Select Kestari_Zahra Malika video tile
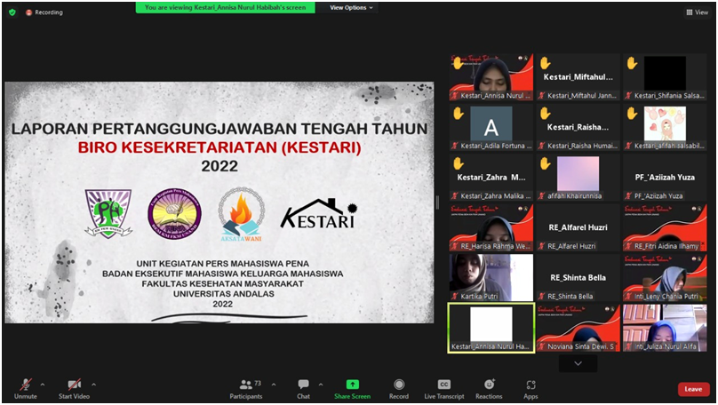Image resolution: width=718 pixels, height=405 pixels. click(491, 178)
